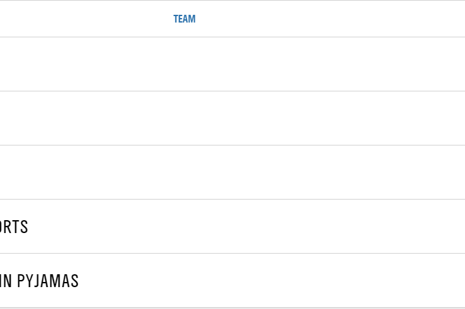Click the row just above the PYJAMAS row
This screenshot has height=309, width=465.
tap(232, 226)
